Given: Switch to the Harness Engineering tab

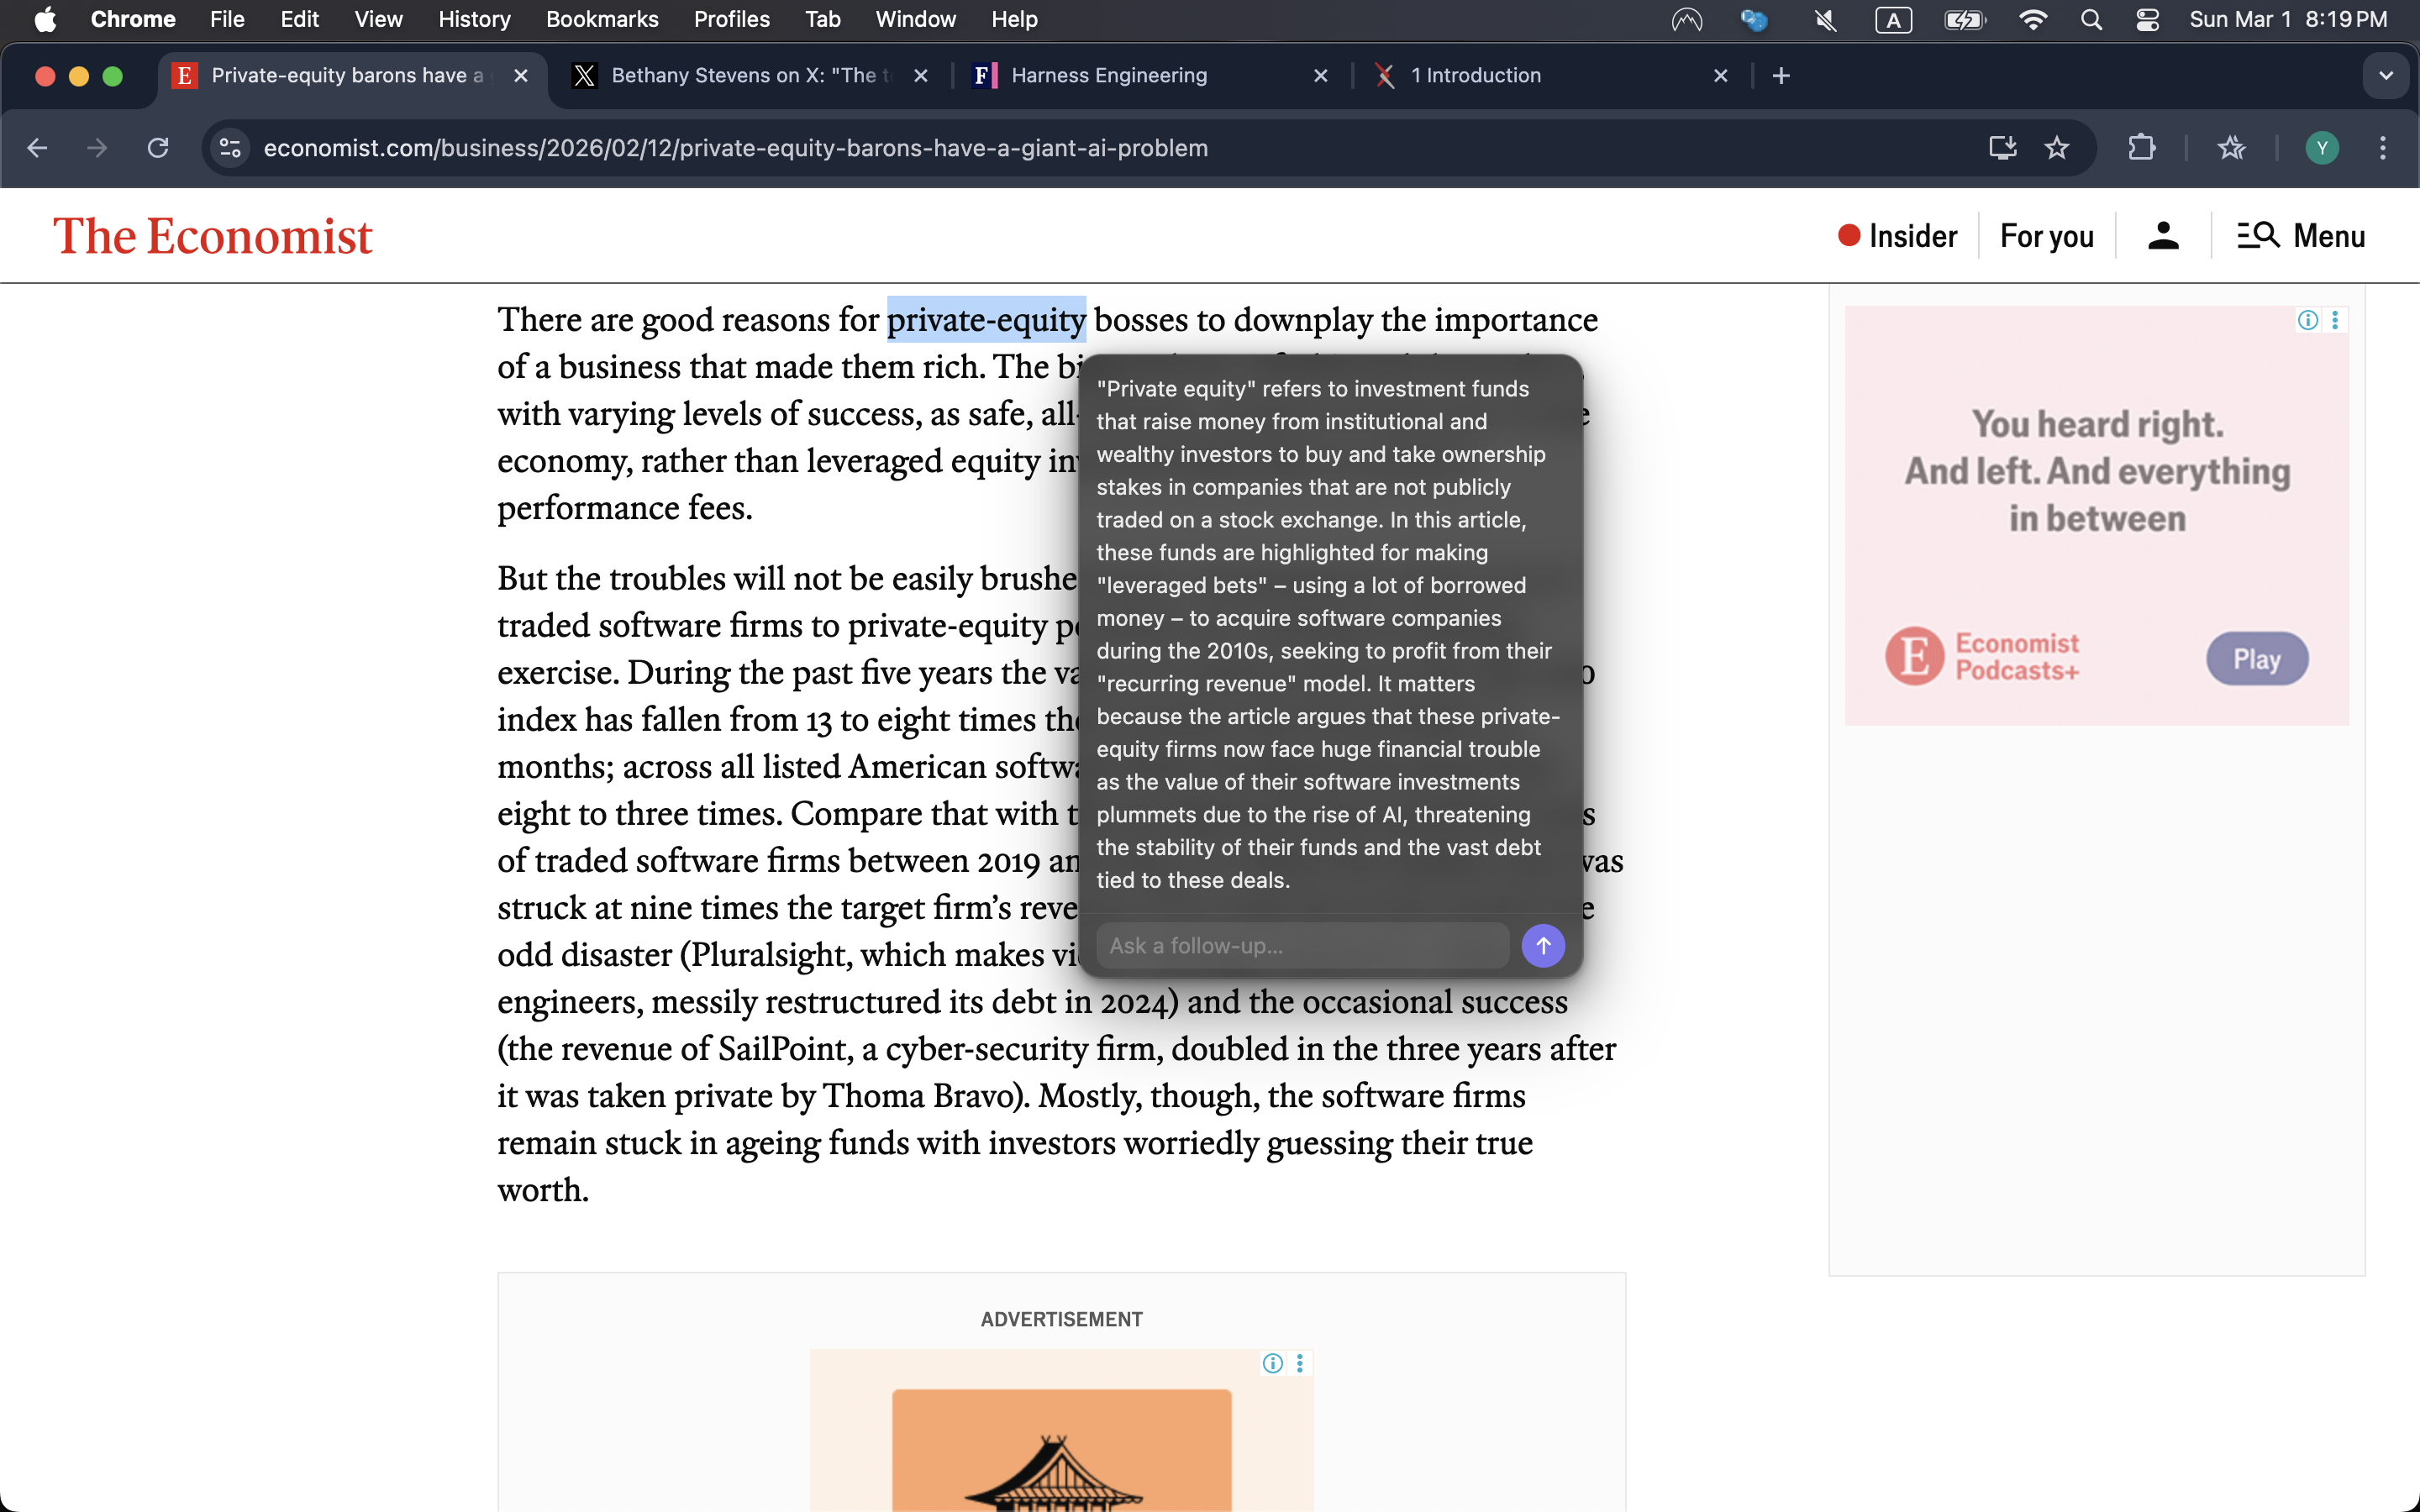Looking at the screenshot, I should 1110,75.
